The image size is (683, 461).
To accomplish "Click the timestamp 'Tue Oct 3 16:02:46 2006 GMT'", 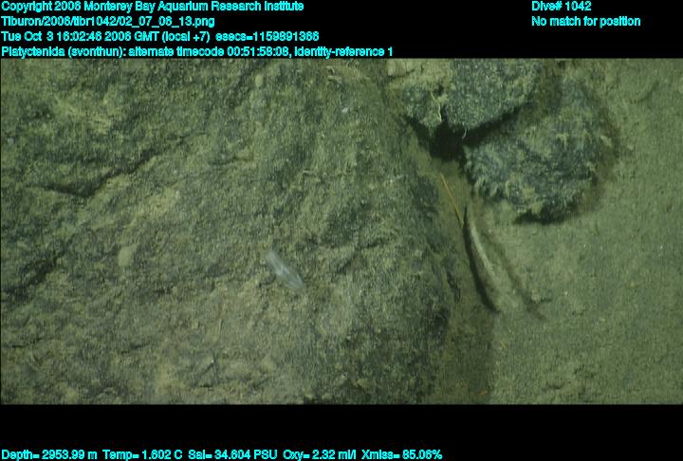I will [81, 36].
